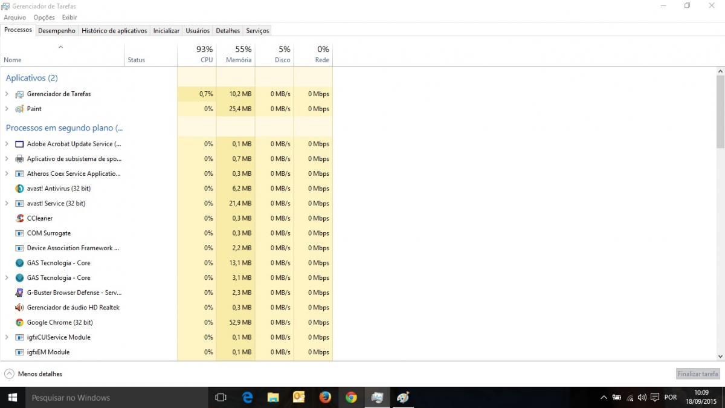Viewport: 725px width, 408px height.
Task: Sort by the Rede column header
Action: coord(313,54)
